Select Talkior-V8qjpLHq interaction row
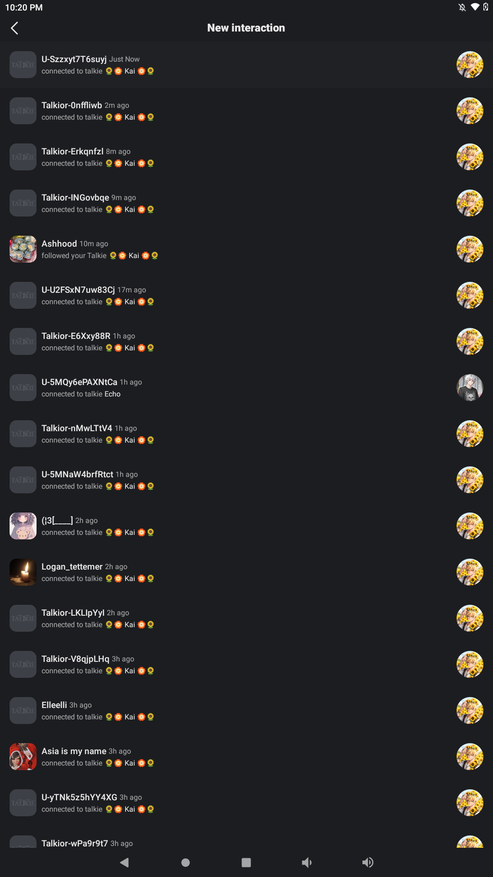The image size is (493, 877). tap(246, 665)
